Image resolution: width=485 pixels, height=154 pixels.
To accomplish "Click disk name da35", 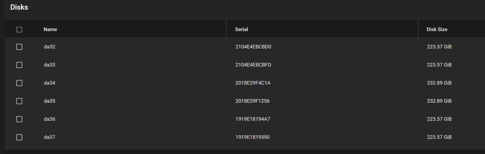I will click(50, 101).
